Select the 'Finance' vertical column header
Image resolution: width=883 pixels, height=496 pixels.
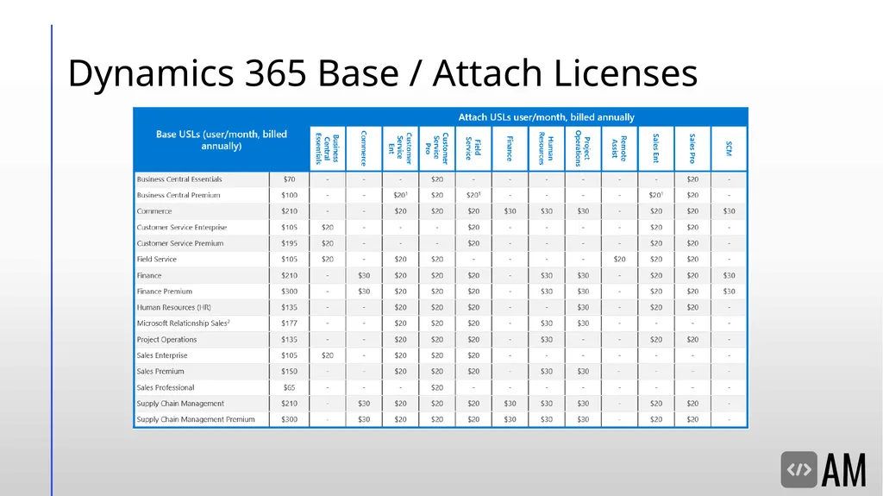tap(510, 148)
